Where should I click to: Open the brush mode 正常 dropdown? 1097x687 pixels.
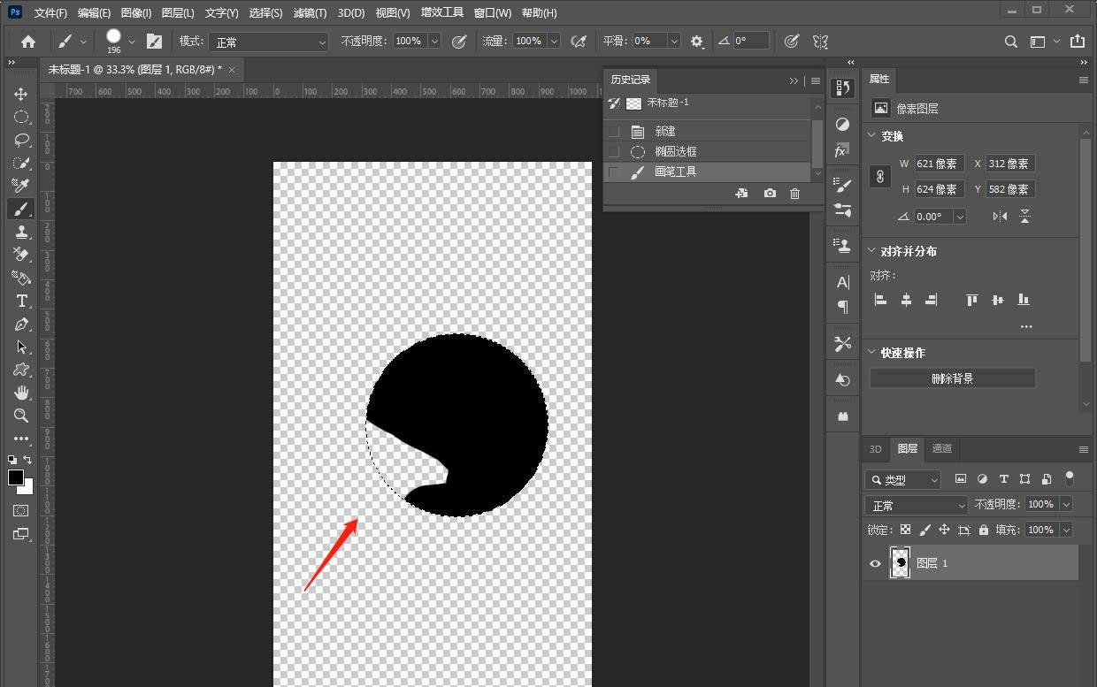[x=269, y=42]
